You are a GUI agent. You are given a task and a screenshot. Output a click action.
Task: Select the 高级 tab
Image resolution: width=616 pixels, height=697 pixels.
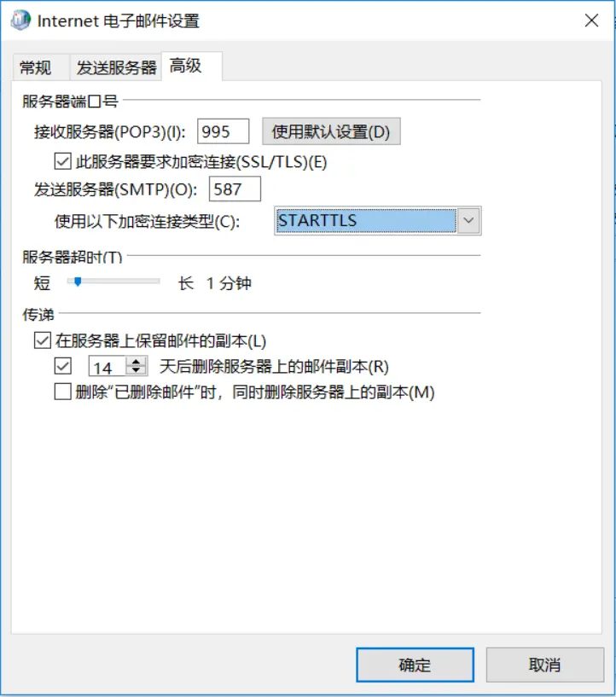point(192,67)
